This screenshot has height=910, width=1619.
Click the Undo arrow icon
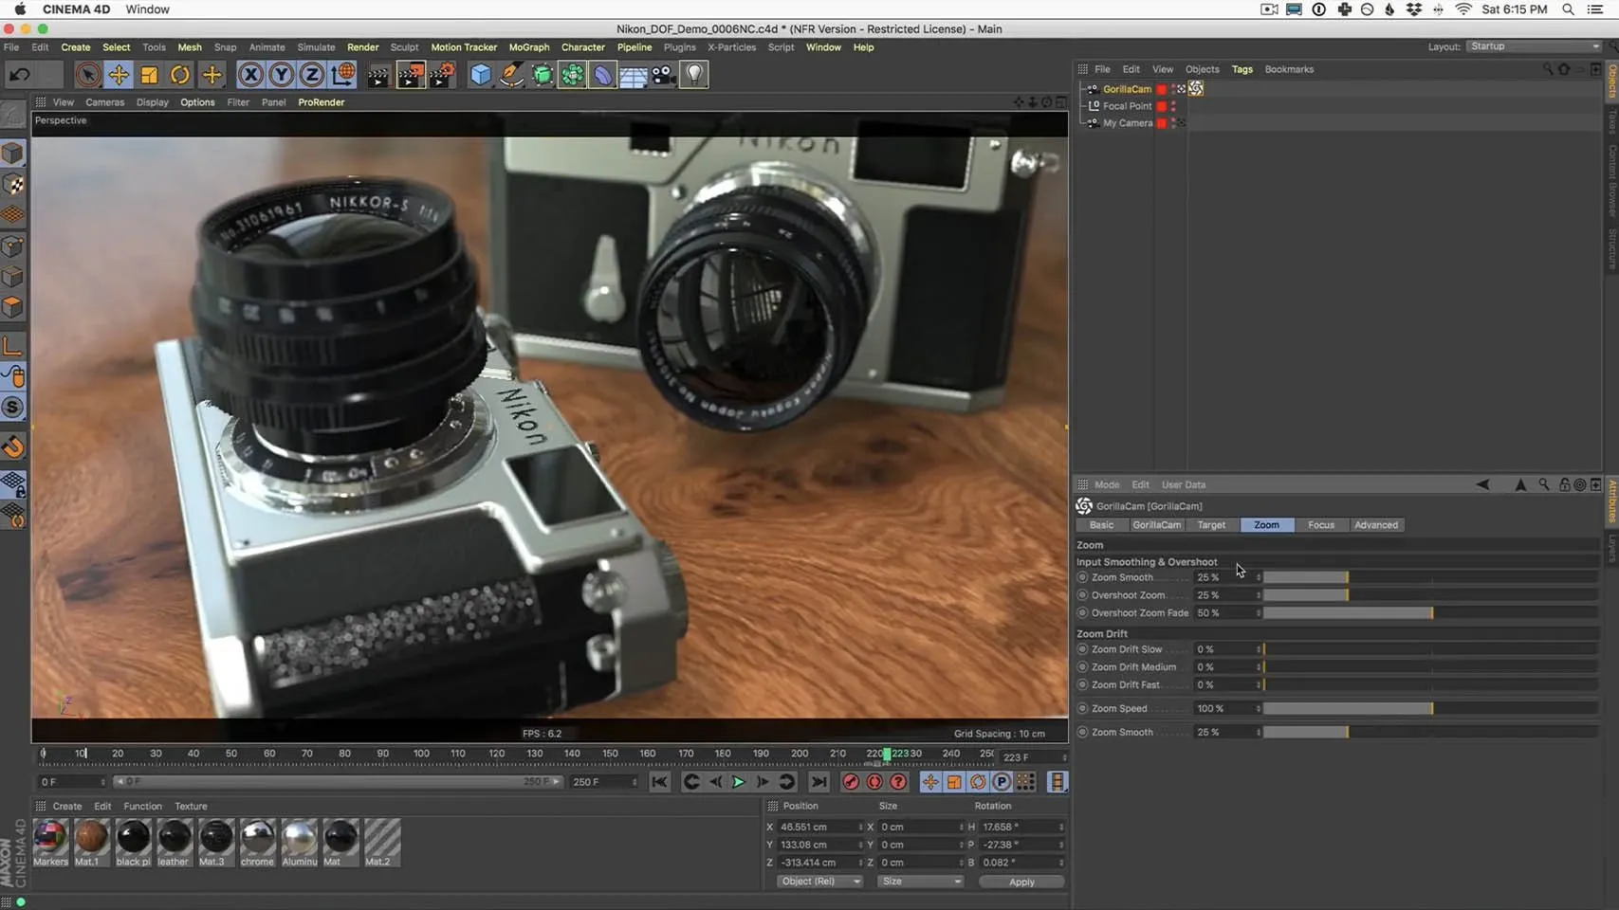pos(20,74)
